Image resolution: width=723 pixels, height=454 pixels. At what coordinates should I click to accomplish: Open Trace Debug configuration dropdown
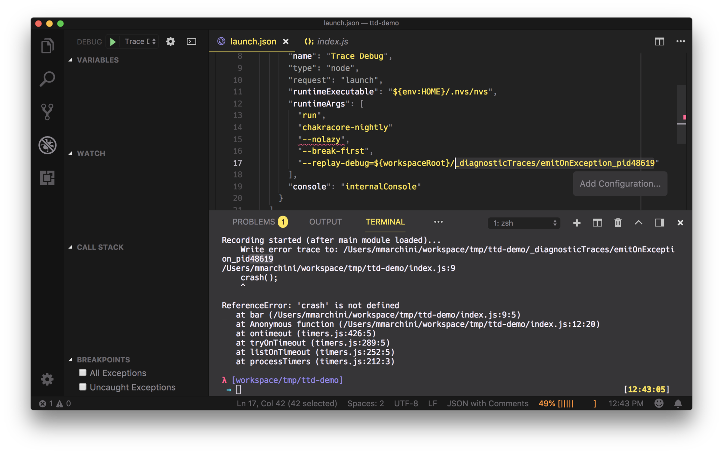pos(140,42)
